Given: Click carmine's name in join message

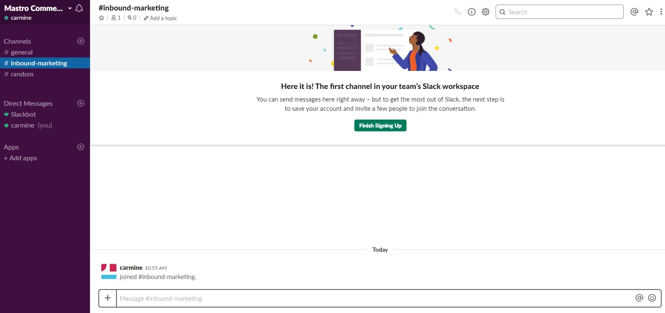Looking at the screenshot, I should click(x=131, y=268).
